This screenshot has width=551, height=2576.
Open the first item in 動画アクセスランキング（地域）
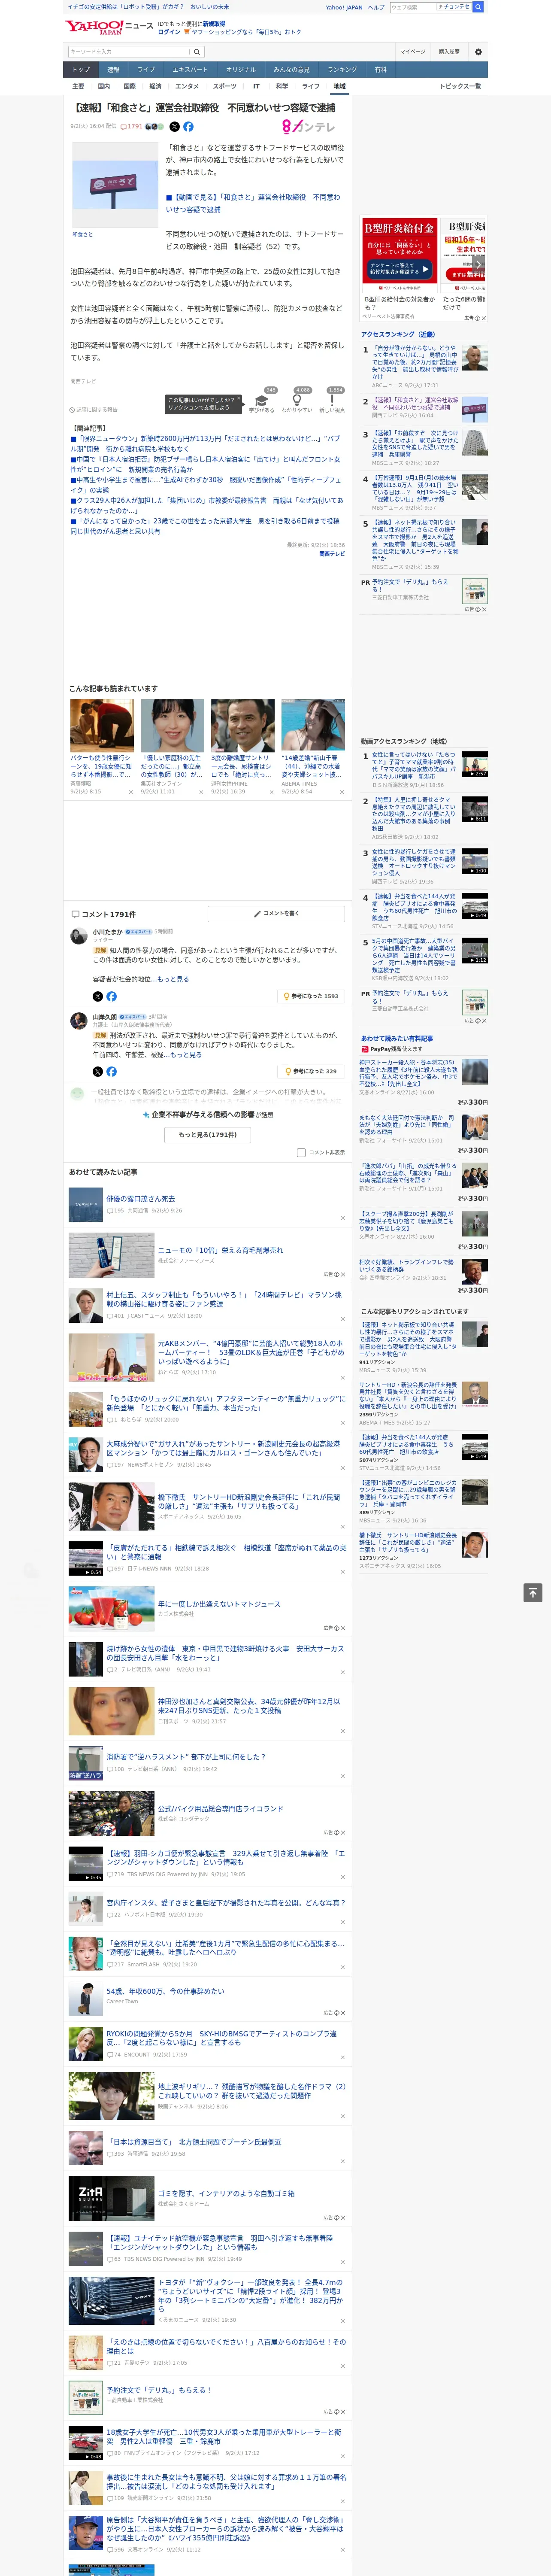pyautogui.click(x=414, y=767)
